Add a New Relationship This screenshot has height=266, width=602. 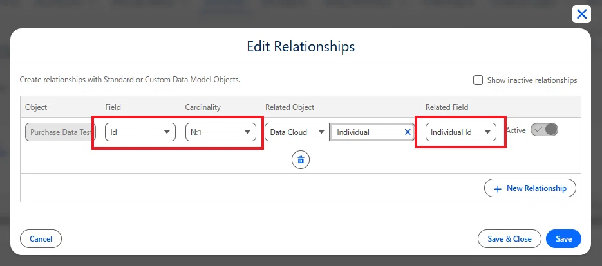point(530,188)
